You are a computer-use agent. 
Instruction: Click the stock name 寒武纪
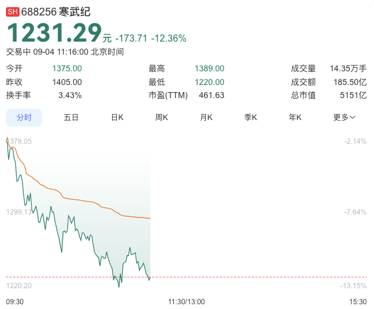(x=75, y=11)
